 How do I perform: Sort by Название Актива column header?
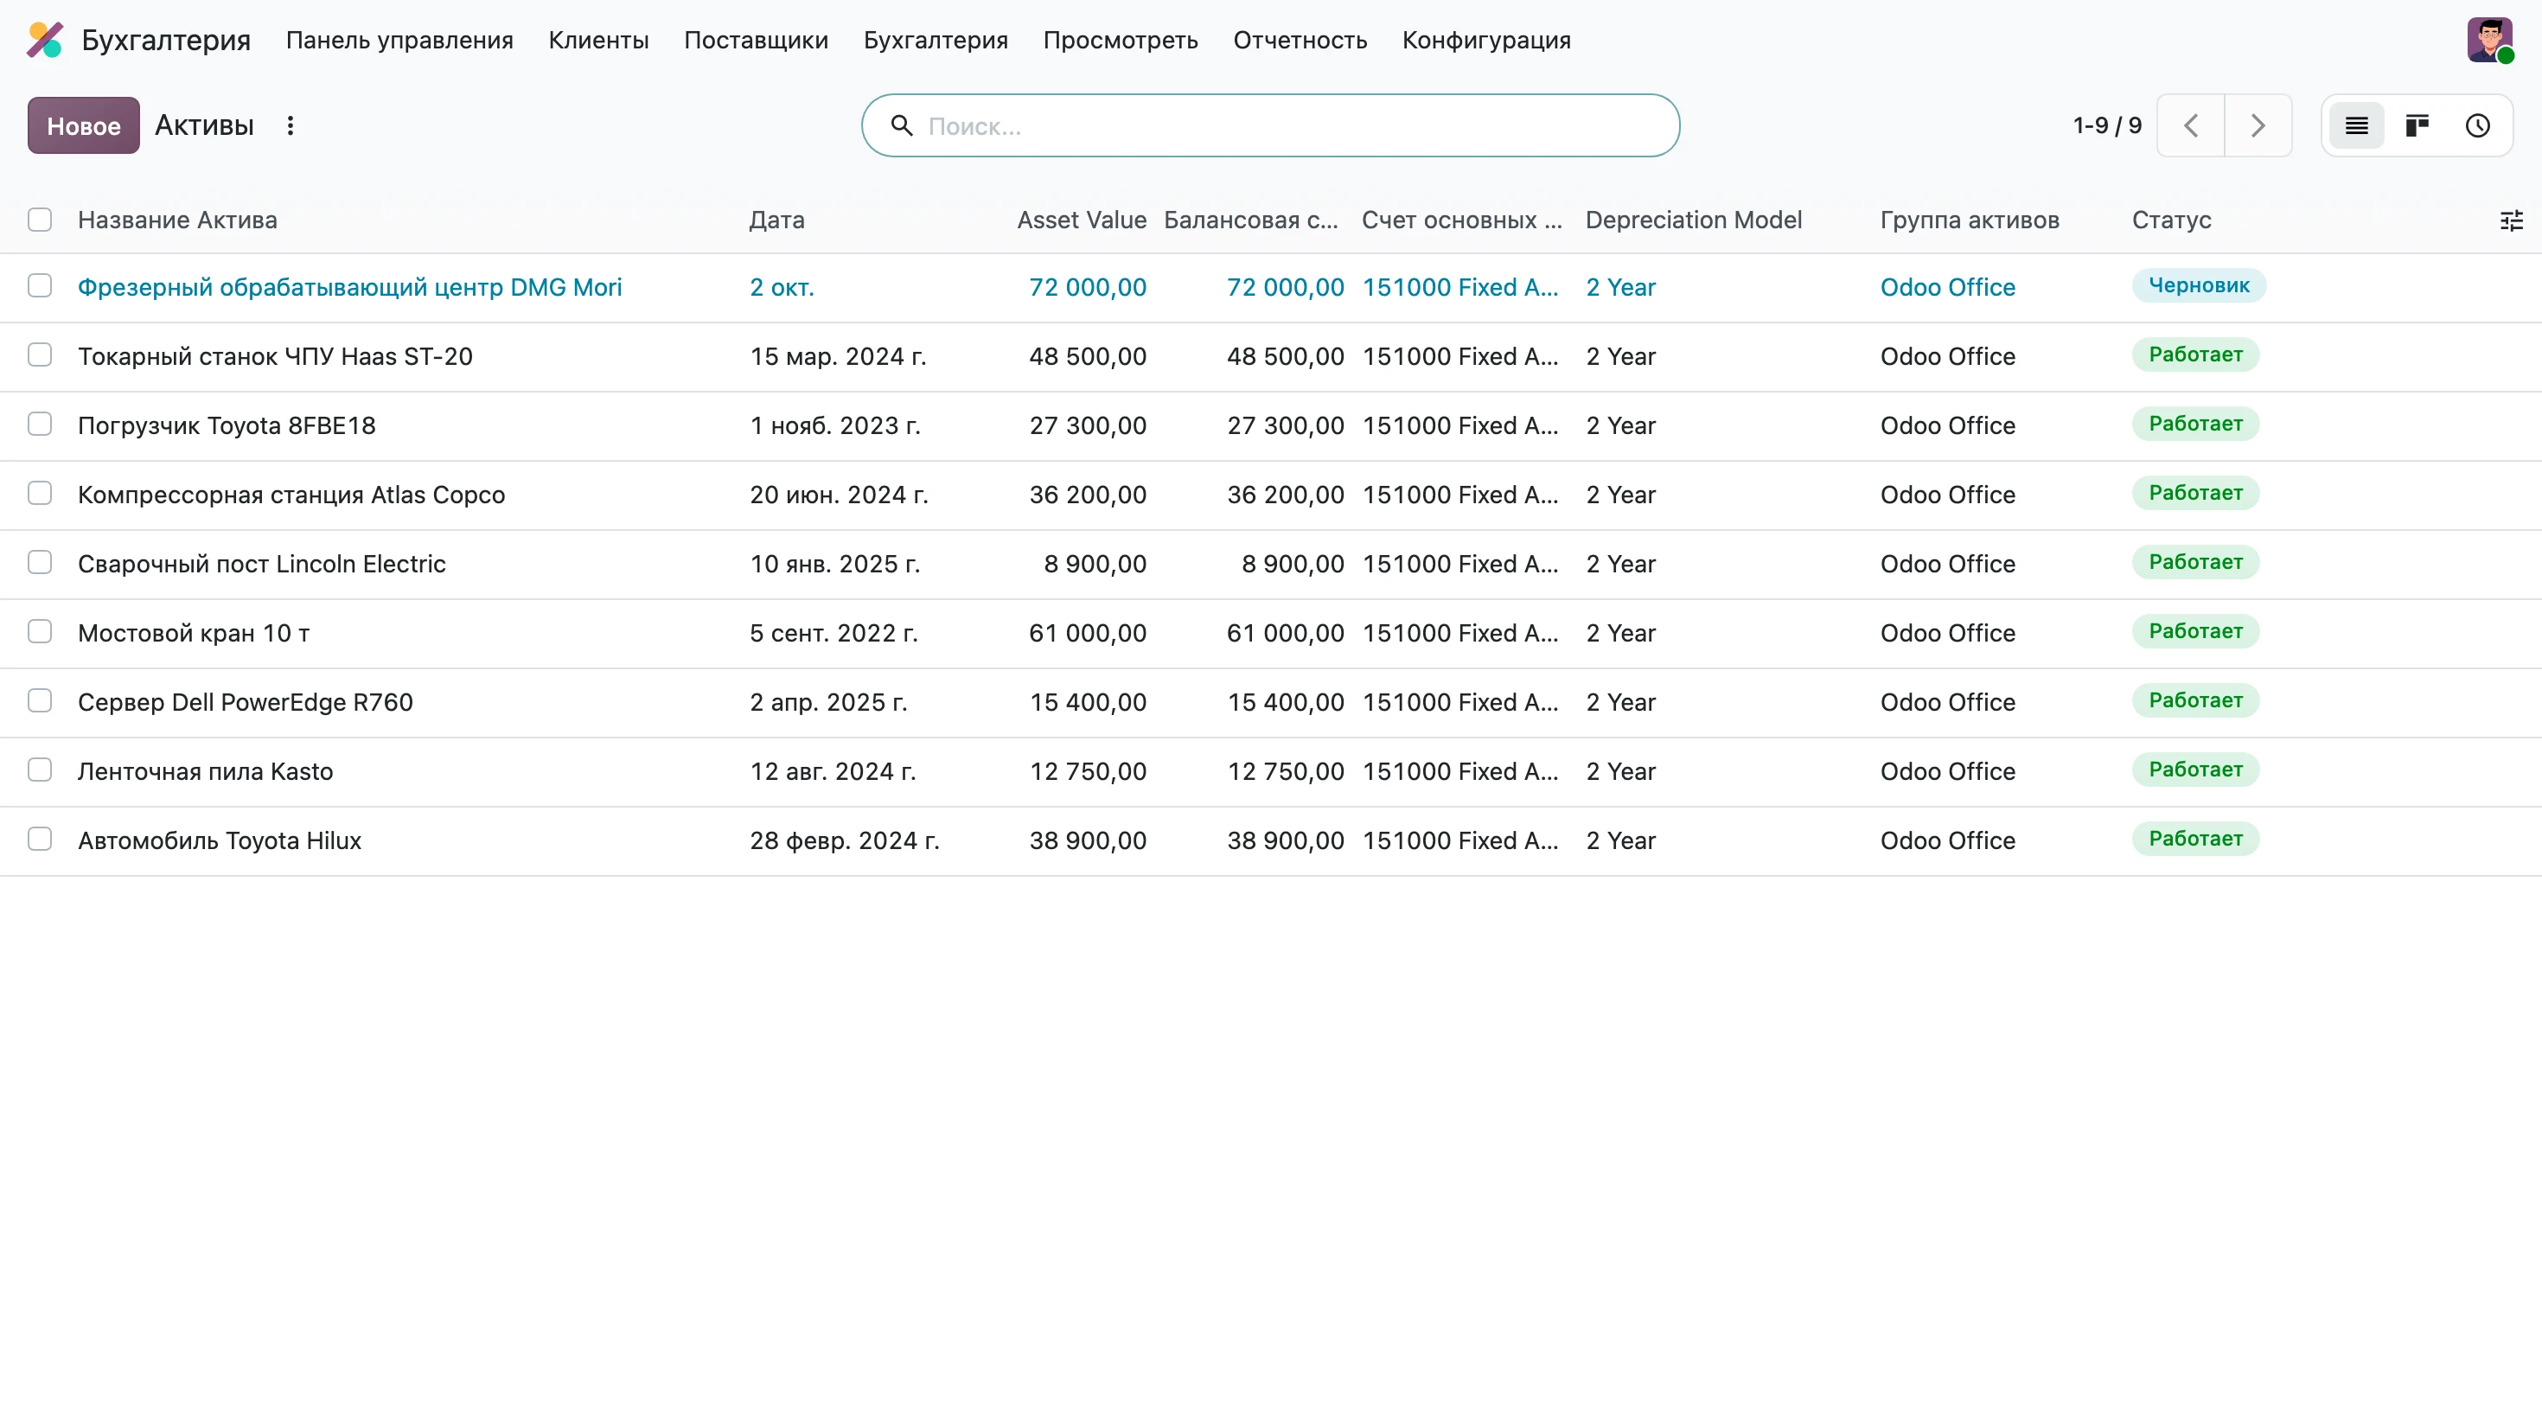pyautogui.click(x=177, y=220)
